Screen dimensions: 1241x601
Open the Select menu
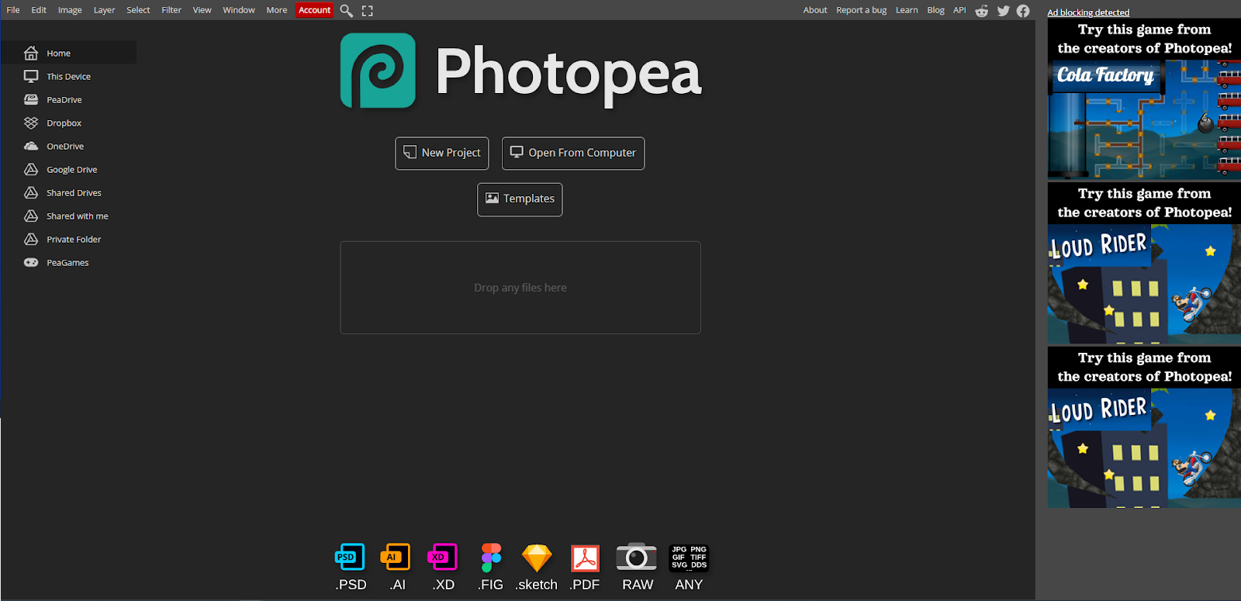(x=138, y=10)
